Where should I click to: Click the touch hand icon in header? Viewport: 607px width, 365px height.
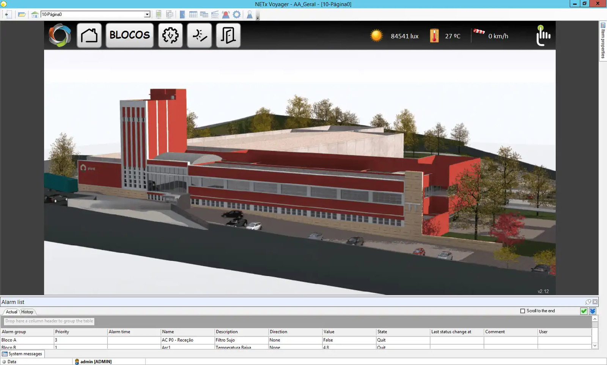[x=543, y=36]
